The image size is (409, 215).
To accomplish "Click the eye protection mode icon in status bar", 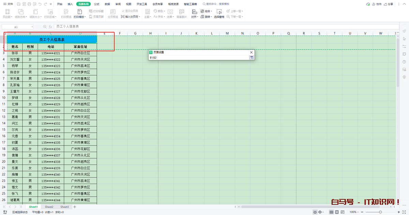I will pos(315,212).
